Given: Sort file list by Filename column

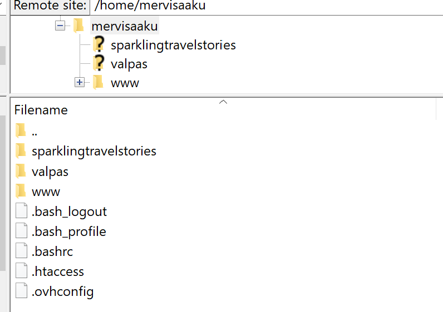Looking at the screenshot, I should [x=41, y=110].
